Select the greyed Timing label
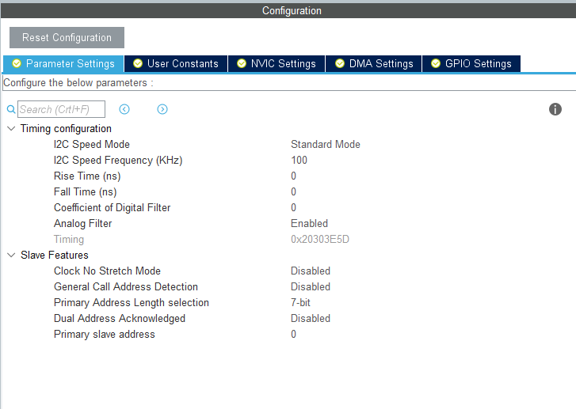The width and height of the screenshot is (576, 409). 69,240
